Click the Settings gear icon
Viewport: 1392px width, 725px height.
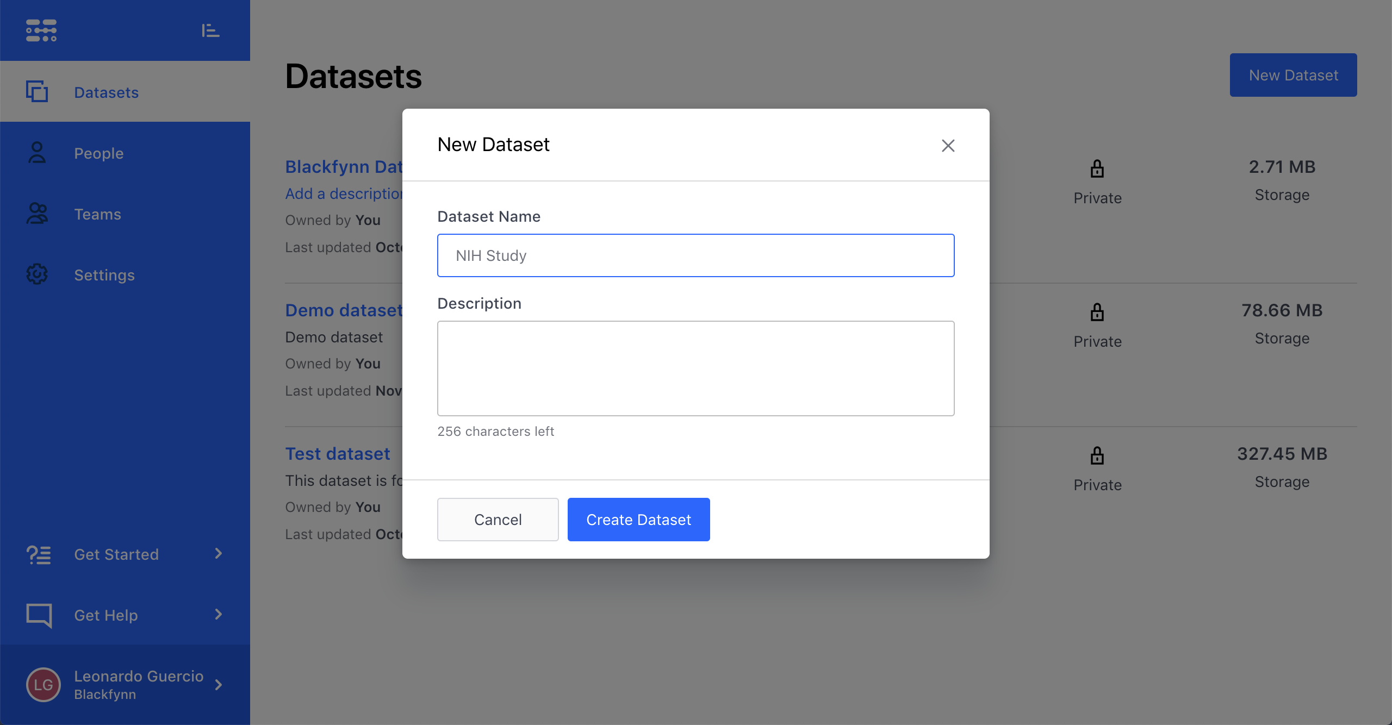pyautogui.click(x=37, y=274)
